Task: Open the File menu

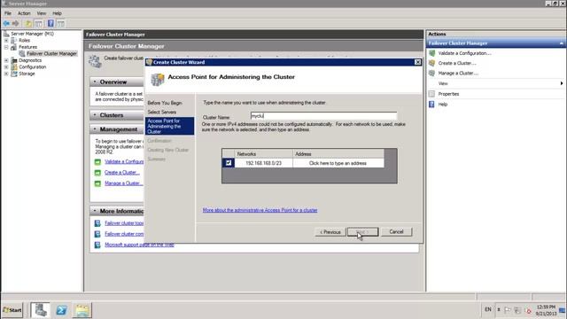Action: (8, 13)
